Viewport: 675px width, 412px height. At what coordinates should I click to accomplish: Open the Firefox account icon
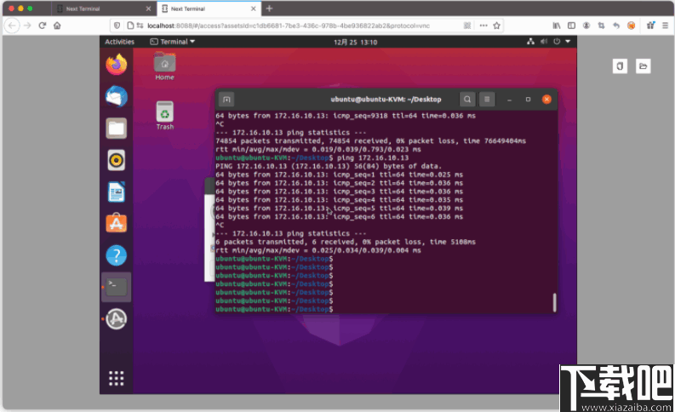pyautogui.click(x=586, y=26)
